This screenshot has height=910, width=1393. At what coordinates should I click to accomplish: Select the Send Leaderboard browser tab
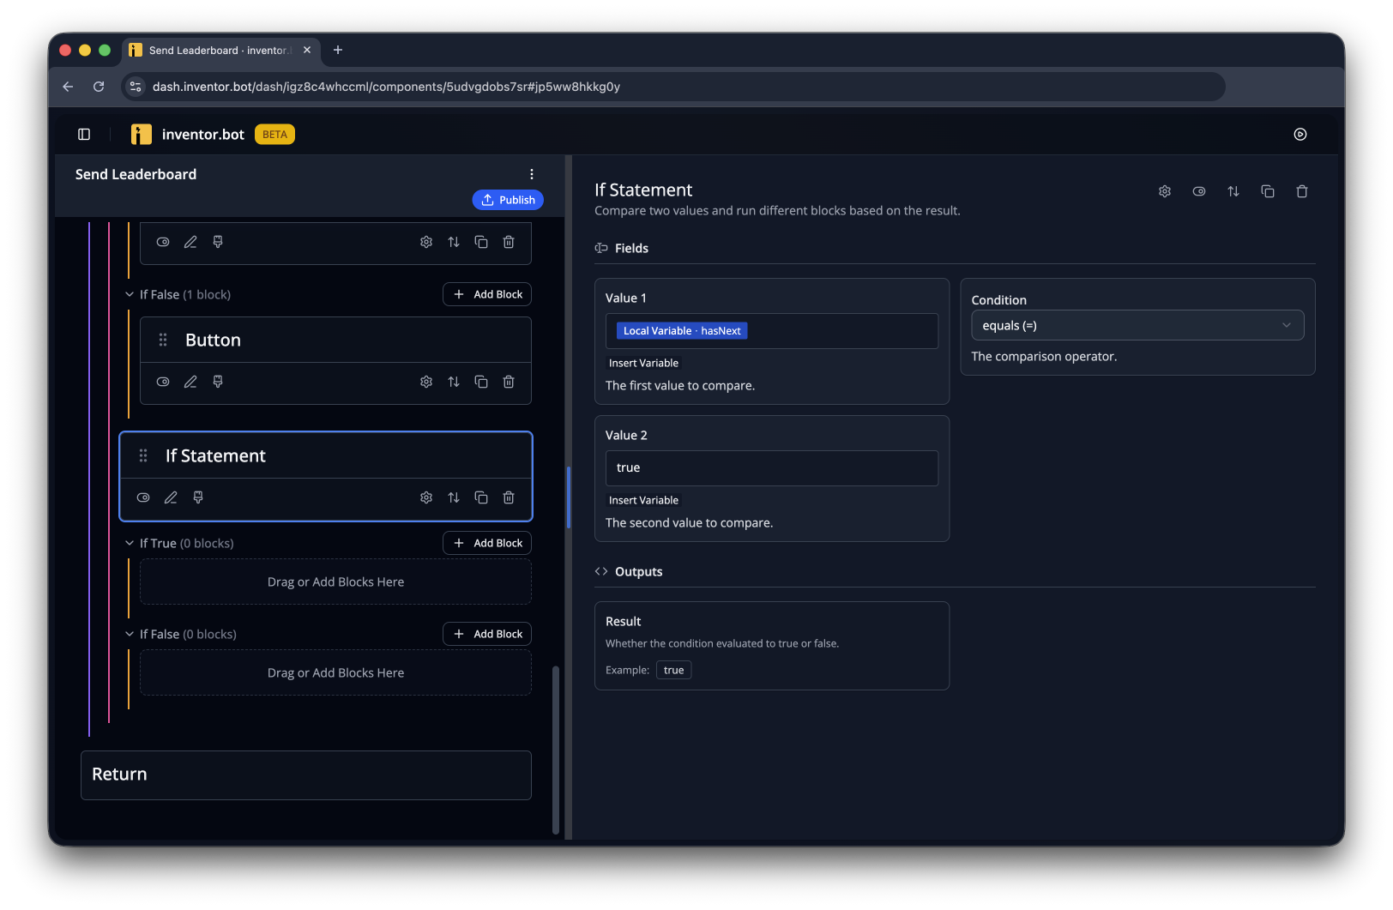[x=220, y=51]
